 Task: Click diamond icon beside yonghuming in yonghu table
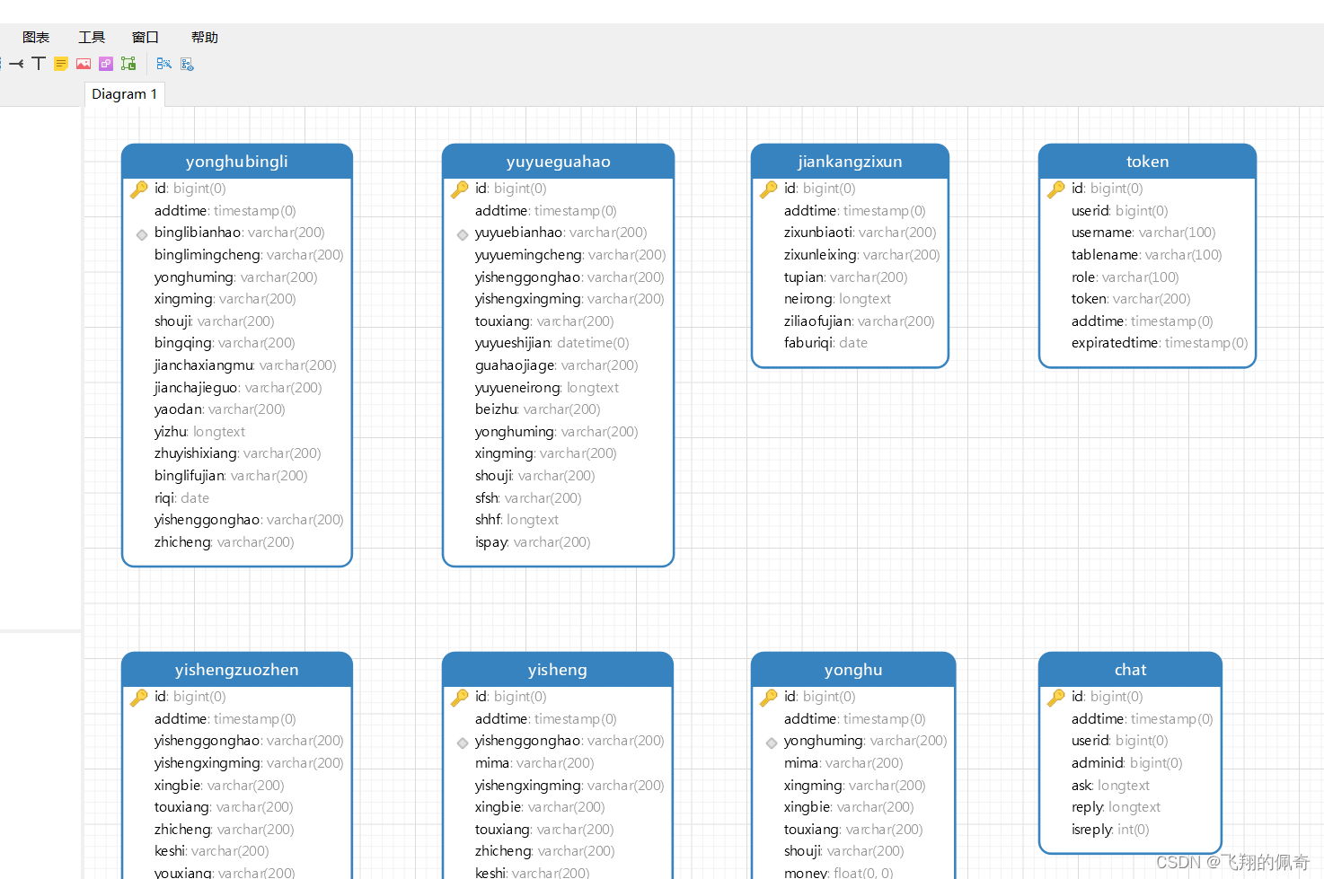772,743
